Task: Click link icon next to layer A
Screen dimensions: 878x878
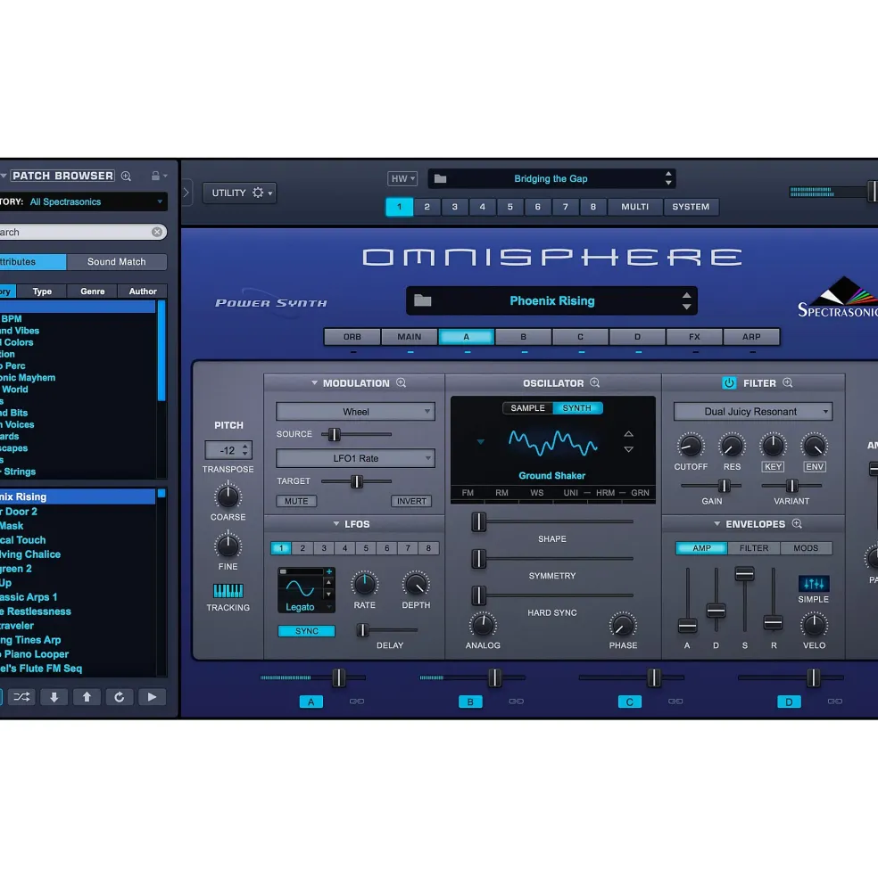Action: pos(357,701)
